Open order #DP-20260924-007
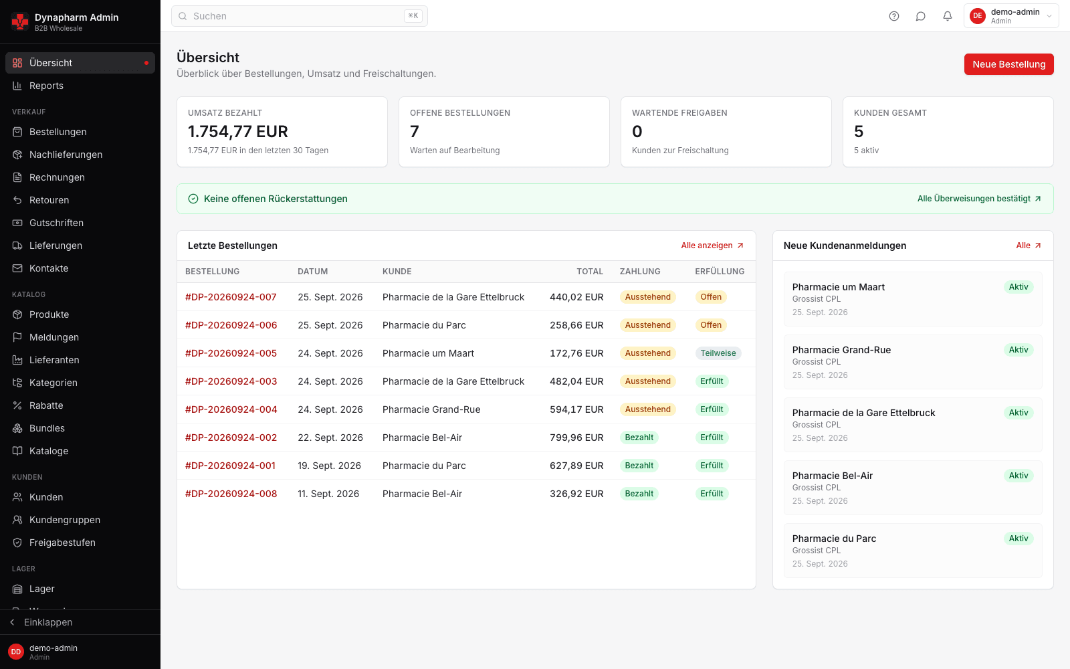1070x669 pixels. [x=231, y=297]
